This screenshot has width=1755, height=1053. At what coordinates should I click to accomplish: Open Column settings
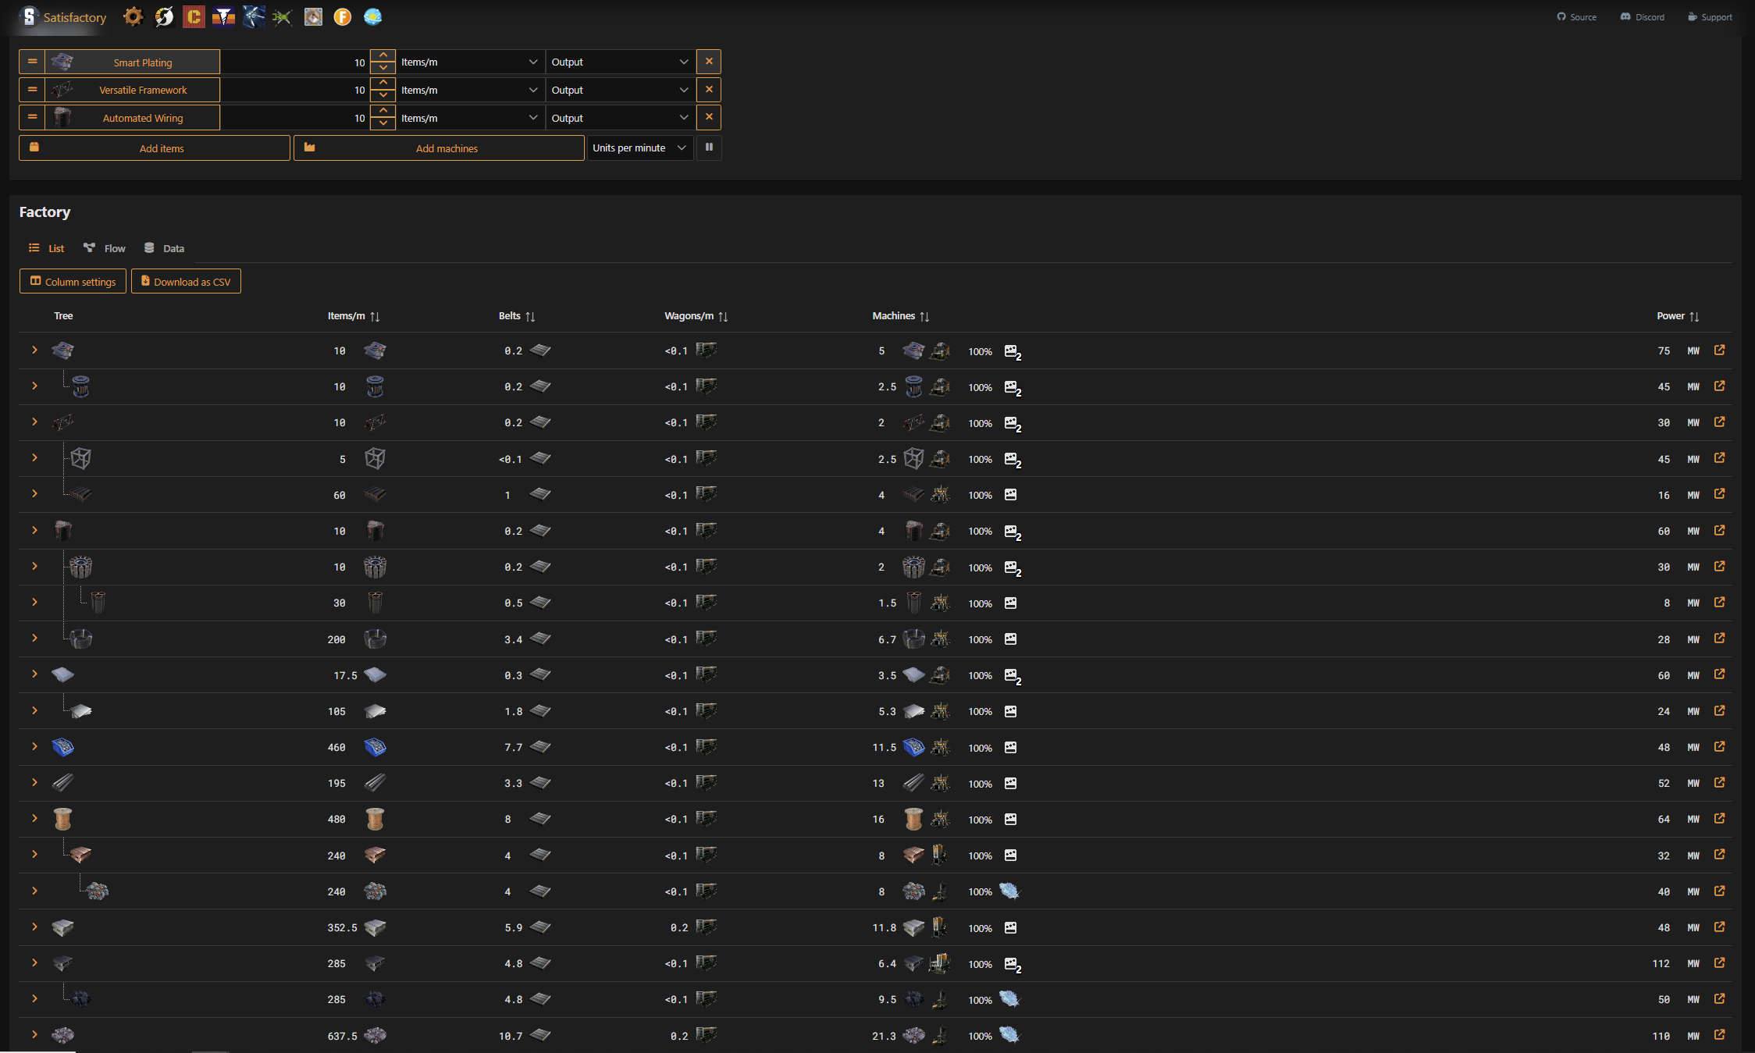[x=73, y=281]
